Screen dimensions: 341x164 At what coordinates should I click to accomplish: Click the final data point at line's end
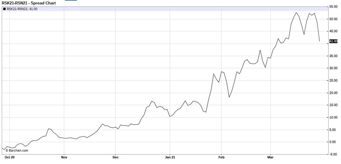coord(320,41)
